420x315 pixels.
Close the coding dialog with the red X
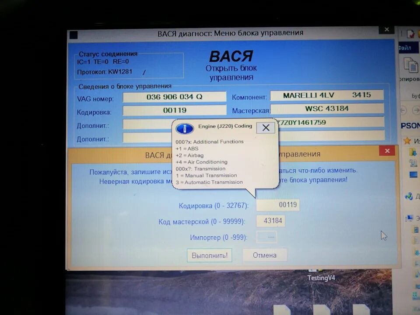pyautogui.click(x=387, y=151)
